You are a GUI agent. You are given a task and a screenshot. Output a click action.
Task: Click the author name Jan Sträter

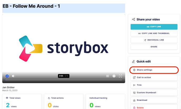coord(8,87)
